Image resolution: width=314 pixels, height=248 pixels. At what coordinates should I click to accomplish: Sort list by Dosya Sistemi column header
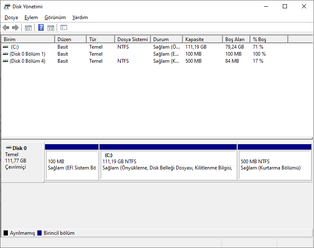pos(132,39)
